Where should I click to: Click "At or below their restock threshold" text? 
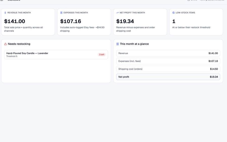point(191,27)
